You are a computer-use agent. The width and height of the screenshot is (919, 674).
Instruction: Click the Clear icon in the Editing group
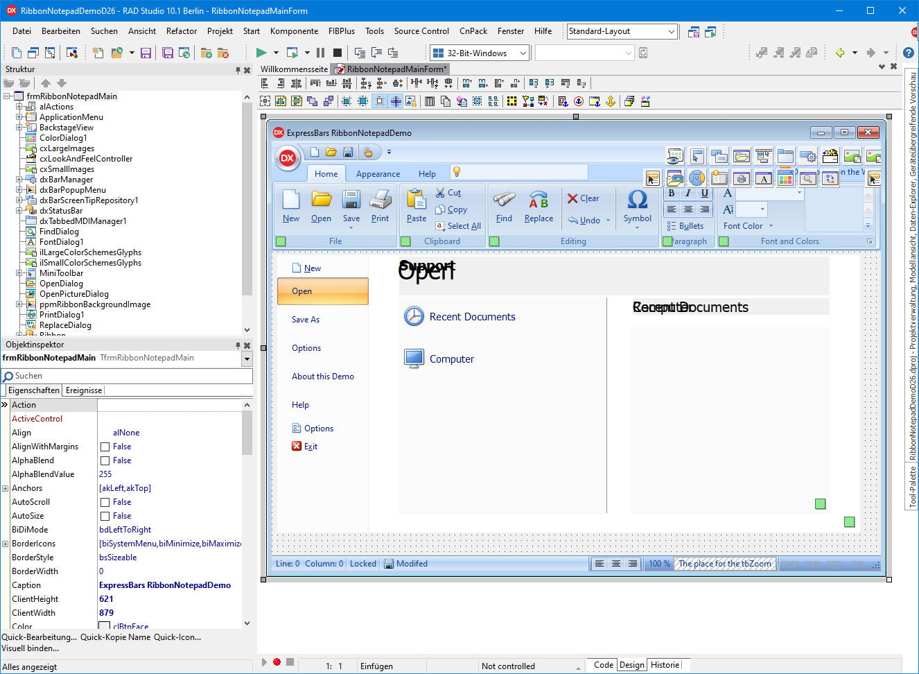584,198
